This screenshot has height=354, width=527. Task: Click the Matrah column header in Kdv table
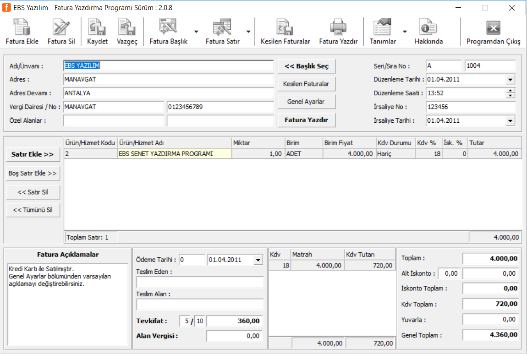point(317,255)
